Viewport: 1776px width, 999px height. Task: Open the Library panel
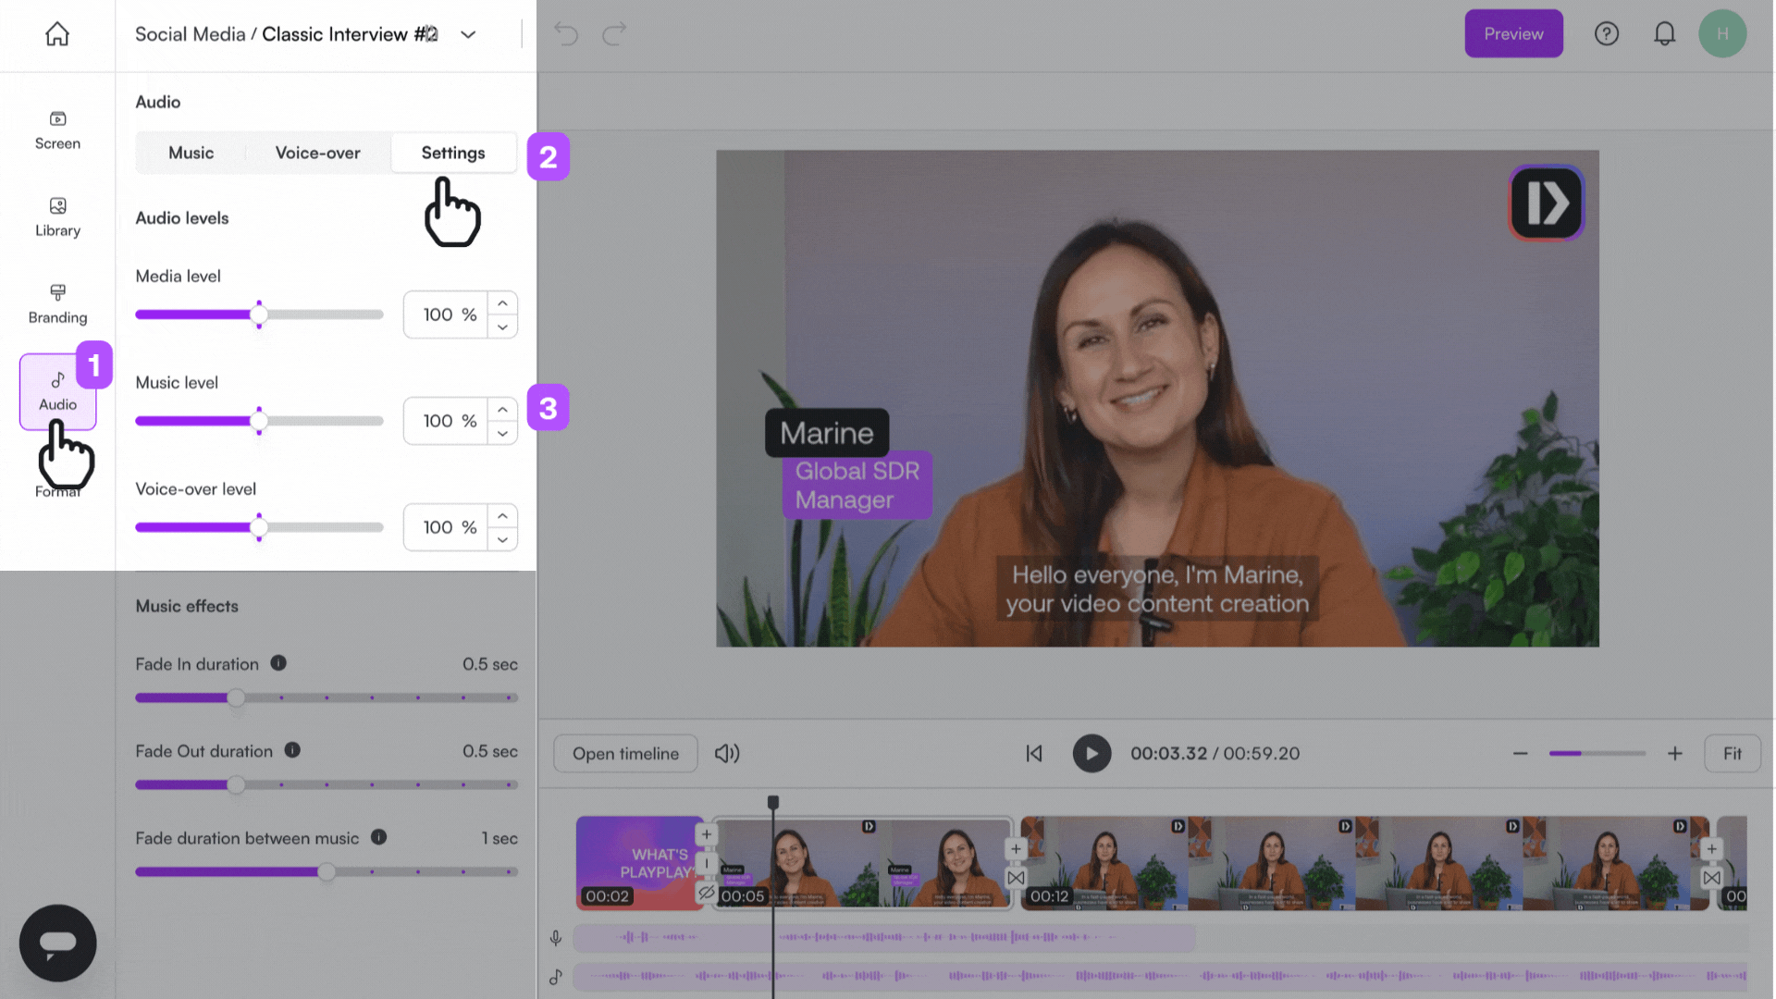57,216
